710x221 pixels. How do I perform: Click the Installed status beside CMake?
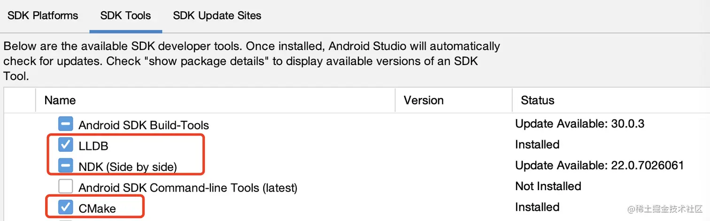tap(537, 207)
